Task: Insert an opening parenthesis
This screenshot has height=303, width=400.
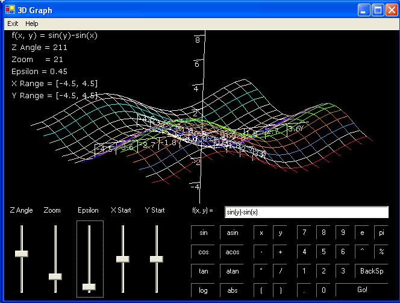Action: tap(261, 290)
